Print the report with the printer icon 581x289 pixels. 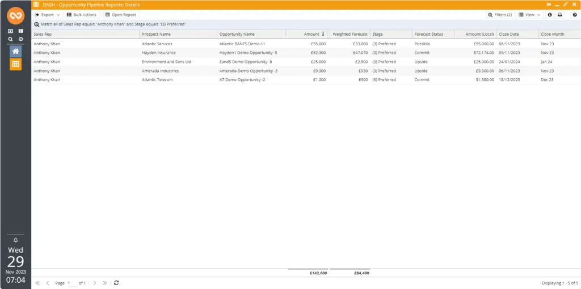tap(560, 15)
